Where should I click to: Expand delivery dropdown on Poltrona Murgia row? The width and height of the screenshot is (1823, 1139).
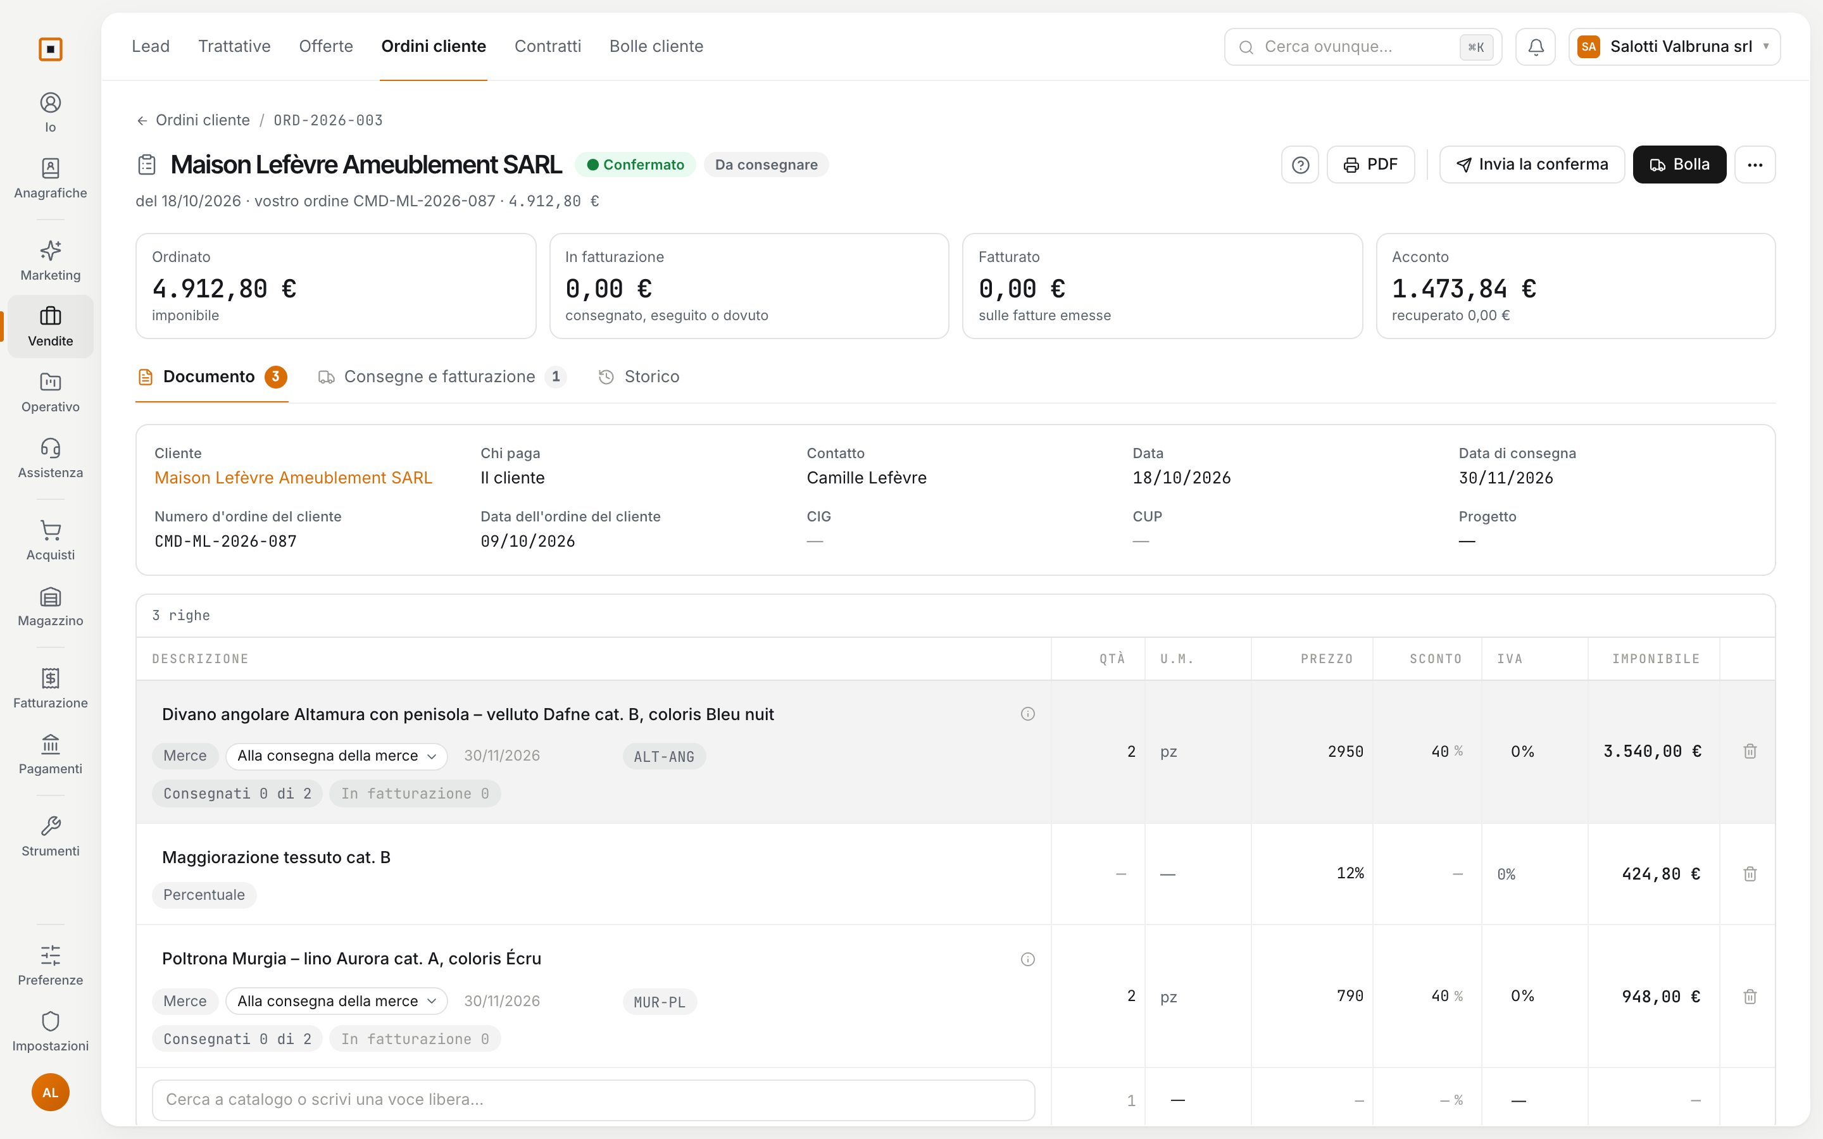(336, 1001)
